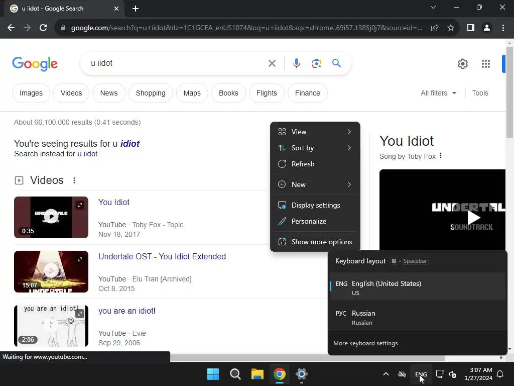Click the ENG language indicator in taskbar
The width and height of the screenshot is (514, 386).
coord(421,374)
